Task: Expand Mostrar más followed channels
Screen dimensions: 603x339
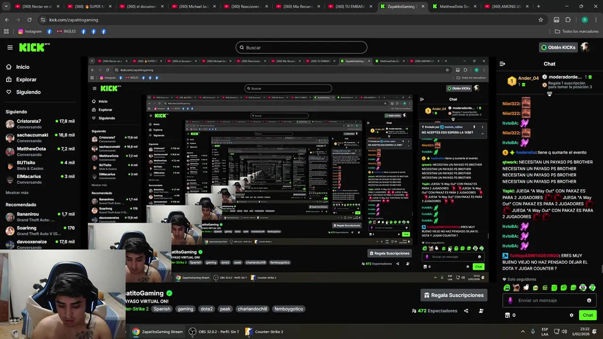Action: (x=17, y=193)
